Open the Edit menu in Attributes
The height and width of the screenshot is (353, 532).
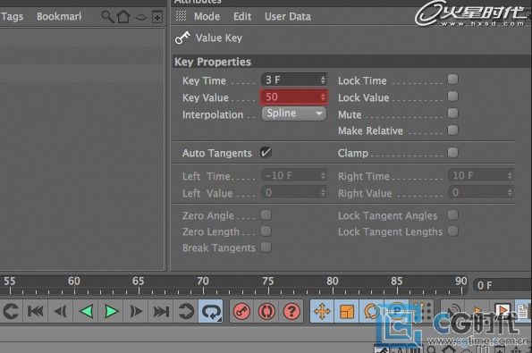click(242, 16)
